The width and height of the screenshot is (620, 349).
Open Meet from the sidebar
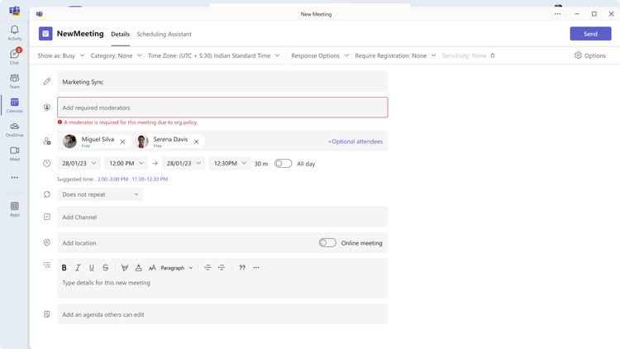[x=15, y=154]
